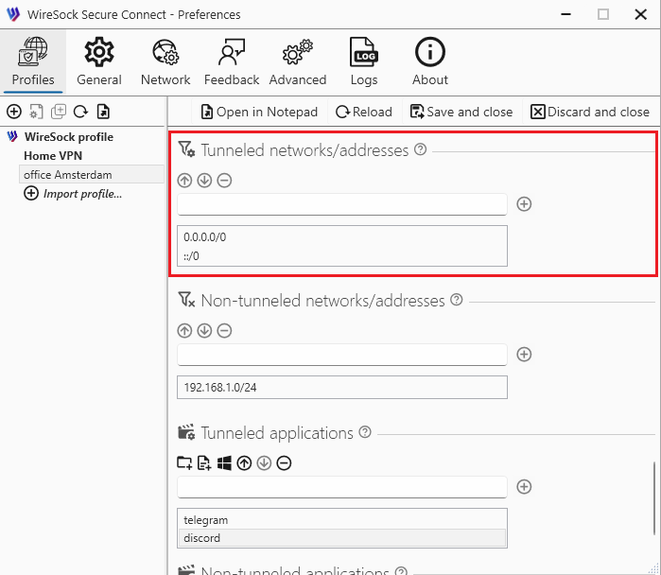Move non-tunneled network entry up
661x575 pixels.
[184, 331]
